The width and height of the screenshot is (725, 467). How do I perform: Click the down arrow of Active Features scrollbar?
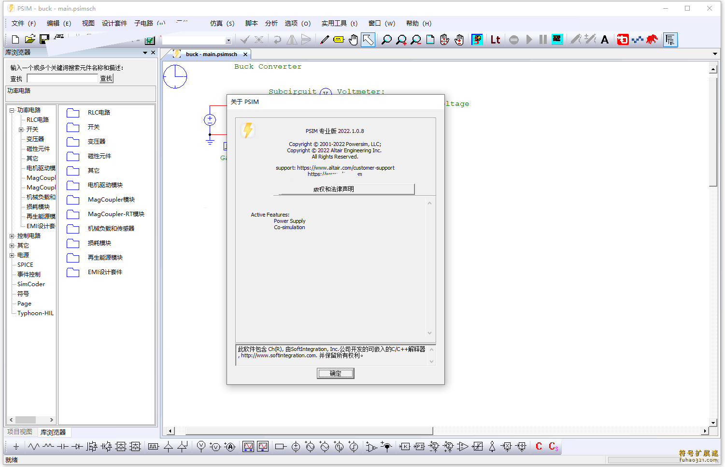pyautogui.click(x=430, y=333)
